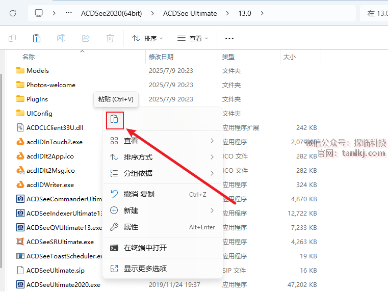388x292 pixels.
Task: Click date 2019/11/24 19:37
Action: coord(174,284)
